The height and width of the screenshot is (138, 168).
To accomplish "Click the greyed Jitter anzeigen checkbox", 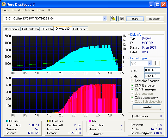I will [132, 93].
